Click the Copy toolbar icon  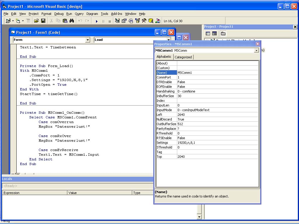tap(58, 21)
